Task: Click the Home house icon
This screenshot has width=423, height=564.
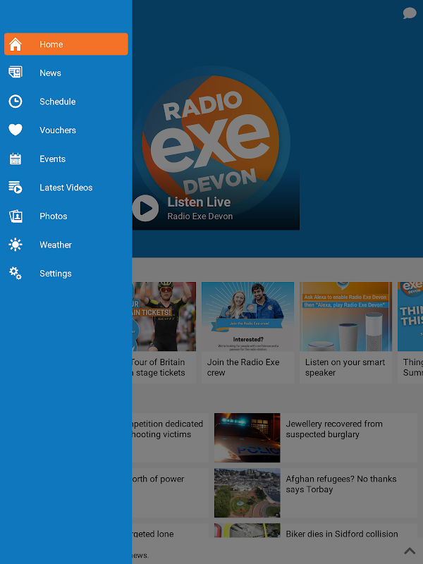Action: [x=15, y=44]
